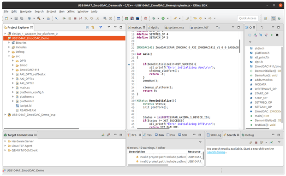
Task: Click the Debug bug toolbar icon
Action: point(154,18)
